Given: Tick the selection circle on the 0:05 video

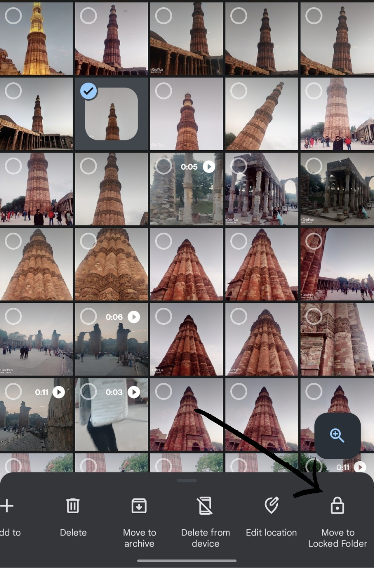Looking at the screenshot, I should [x=164, y=166].
